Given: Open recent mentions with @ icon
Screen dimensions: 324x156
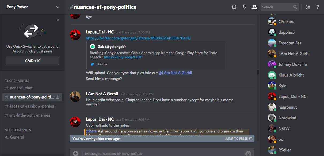Looking at the screenshot, I should tap(308, 7).
